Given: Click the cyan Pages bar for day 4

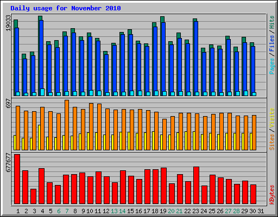Looking at the screenshot, I should click(x=42, y=92).
